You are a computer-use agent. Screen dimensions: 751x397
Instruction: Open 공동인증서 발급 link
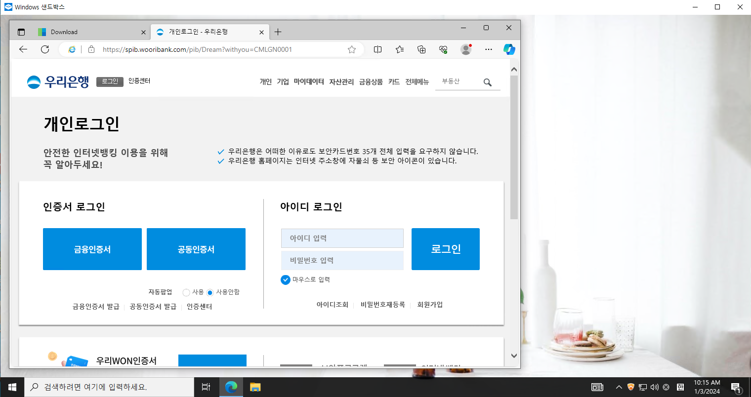pos(153,307)
